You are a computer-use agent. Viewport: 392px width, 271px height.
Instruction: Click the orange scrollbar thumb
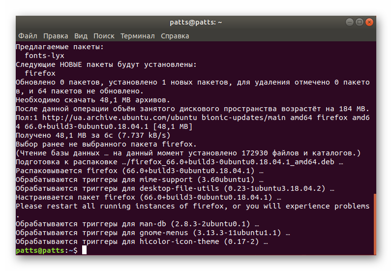(375, 224)
